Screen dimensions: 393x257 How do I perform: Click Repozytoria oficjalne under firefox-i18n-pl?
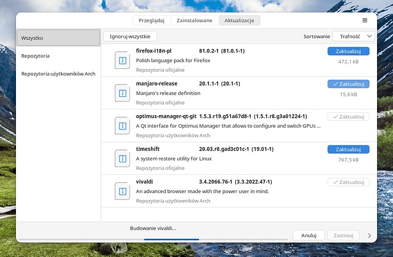tap(160, 70)
